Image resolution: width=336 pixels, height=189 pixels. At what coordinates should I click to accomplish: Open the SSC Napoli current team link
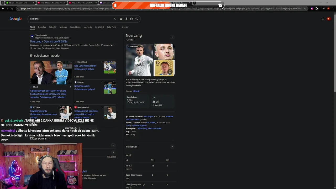(x=148, y=117)
